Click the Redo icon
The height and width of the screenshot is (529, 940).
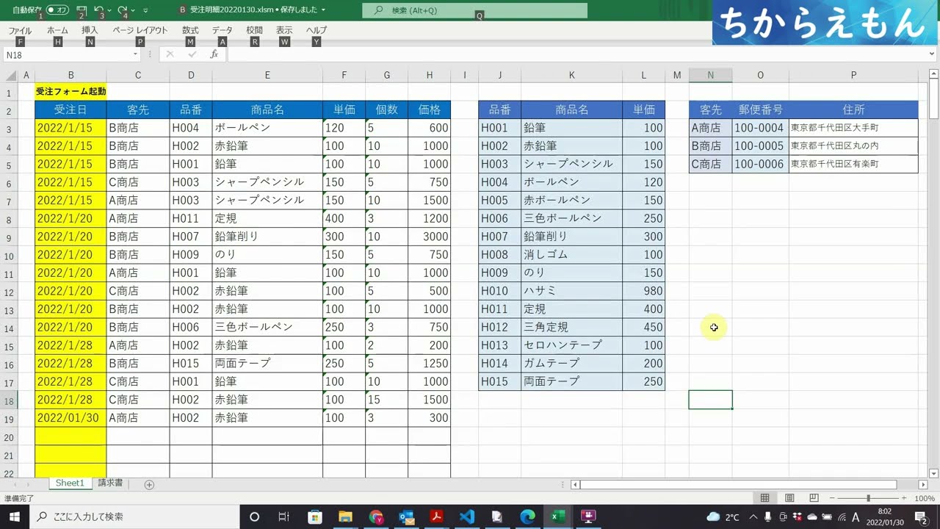pos(123,10)
